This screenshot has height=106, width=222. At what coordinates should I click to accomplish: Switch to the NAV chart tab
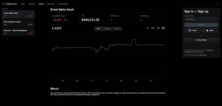coord(99,29)
